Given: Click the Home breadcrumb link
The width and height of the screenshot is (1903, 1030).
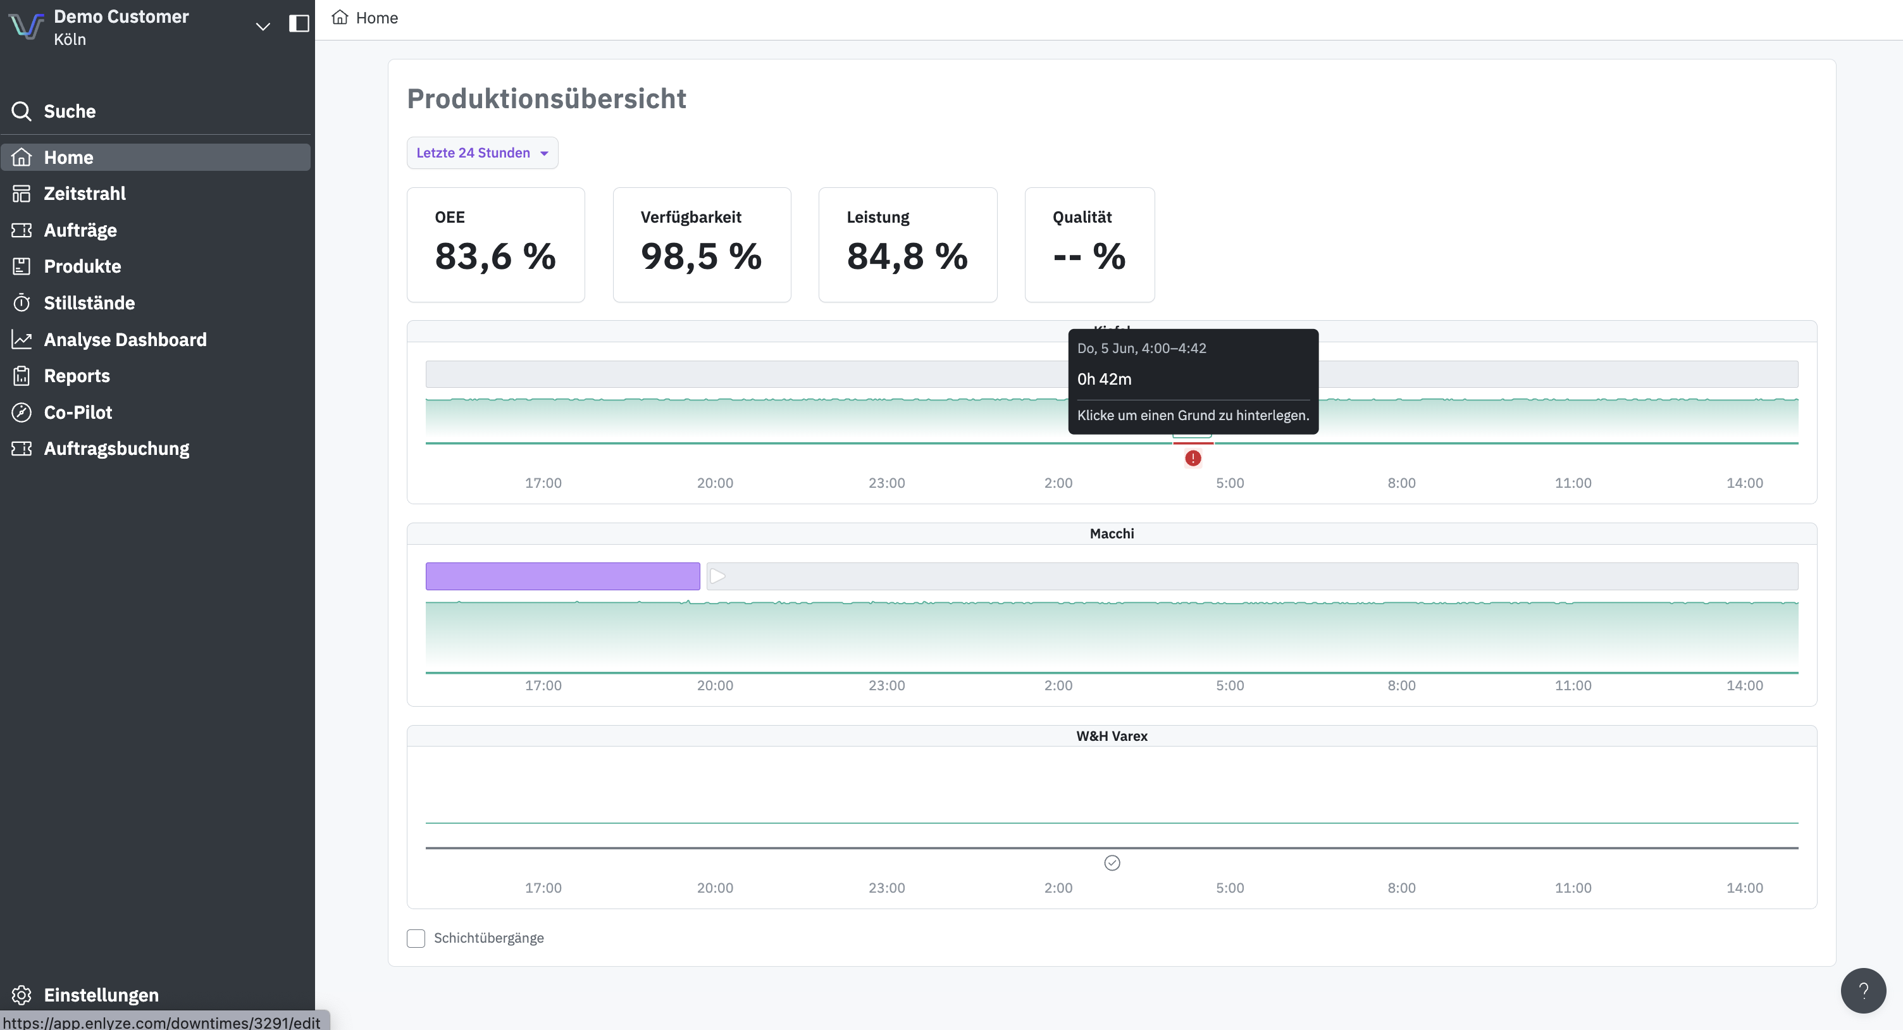Looking at the screenshot, I should [376, 18].
